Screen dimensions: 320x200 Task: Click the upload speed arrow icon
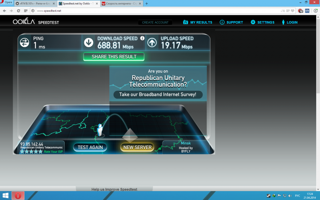point(152,43)
